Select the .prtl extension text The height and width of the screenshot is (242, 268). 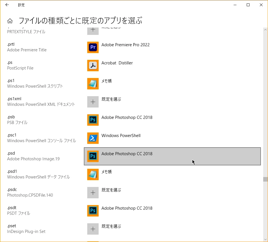pos(11,44)
